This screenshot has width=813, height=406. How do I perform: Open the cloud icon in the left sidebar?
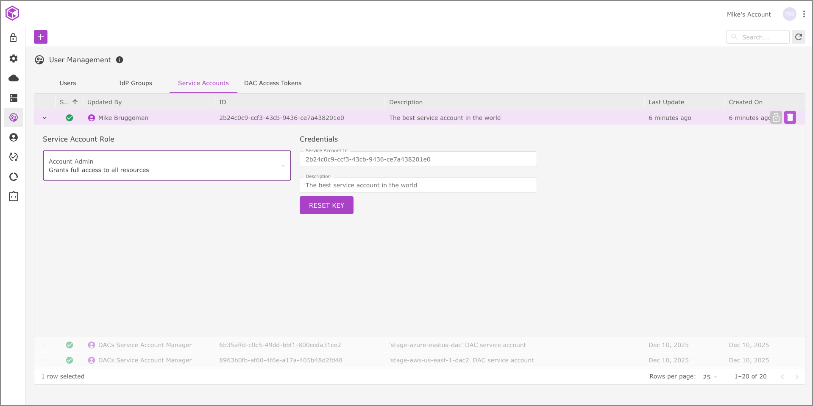pos(14,78)
